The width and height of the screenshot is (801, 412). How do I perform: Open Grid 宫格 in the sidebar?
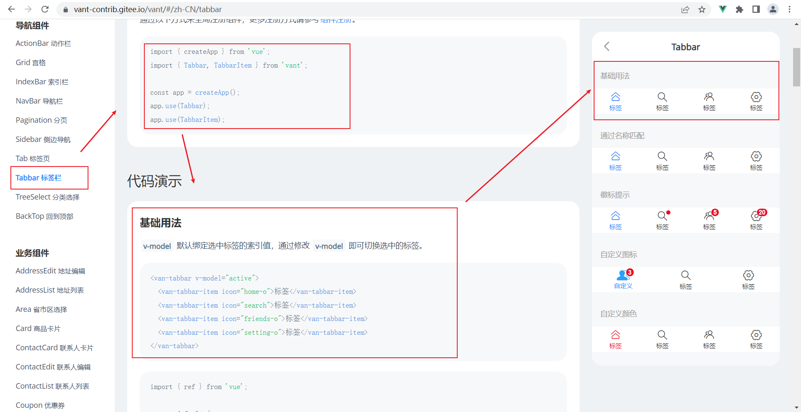tap(30, 63)
